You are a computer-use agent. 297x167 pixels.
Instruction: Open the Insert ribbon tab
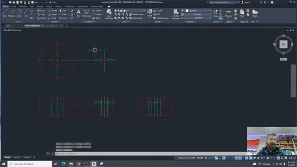[x=13, y=6]
